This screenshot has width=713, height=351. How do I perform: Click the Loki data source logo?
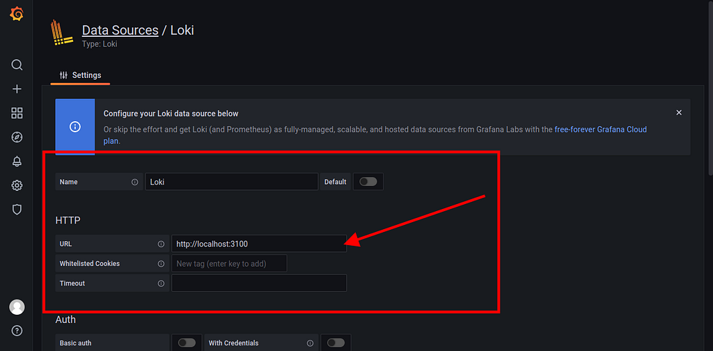click(63, 33)
